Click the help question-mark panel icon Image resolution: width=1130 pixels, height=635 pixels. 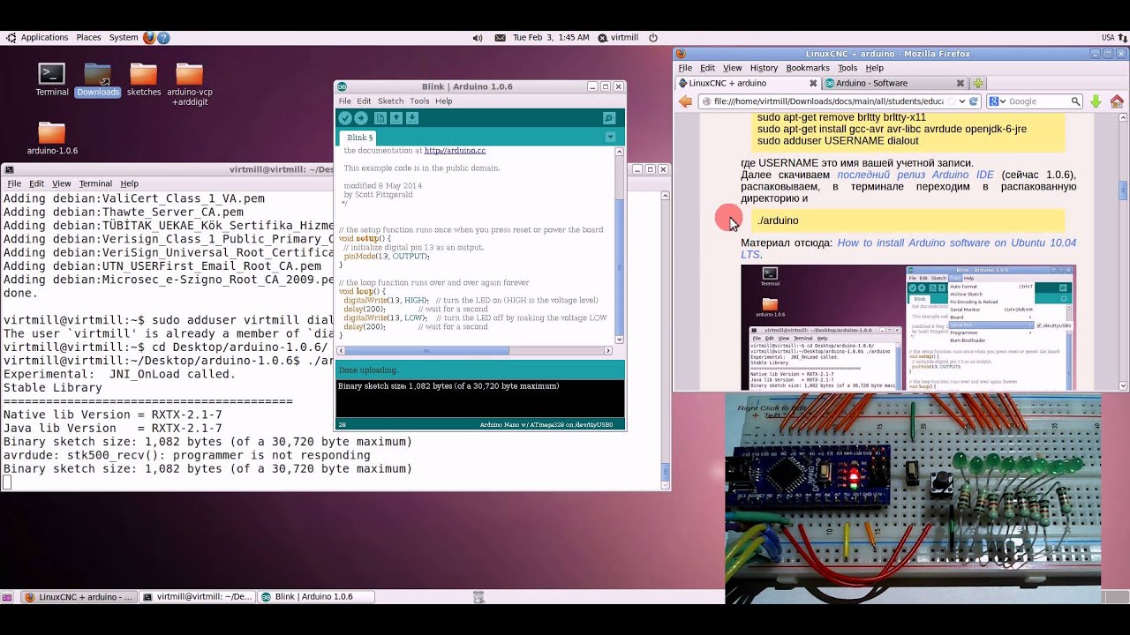tap(163, 38)
